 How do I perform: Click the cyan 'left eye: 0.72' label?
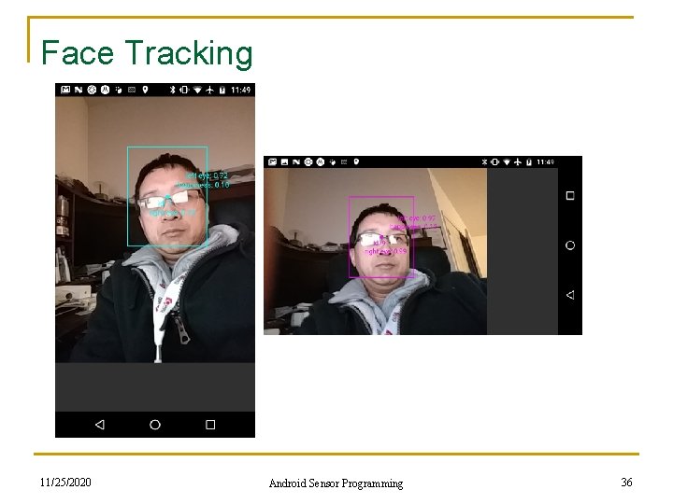pos(207,175)
